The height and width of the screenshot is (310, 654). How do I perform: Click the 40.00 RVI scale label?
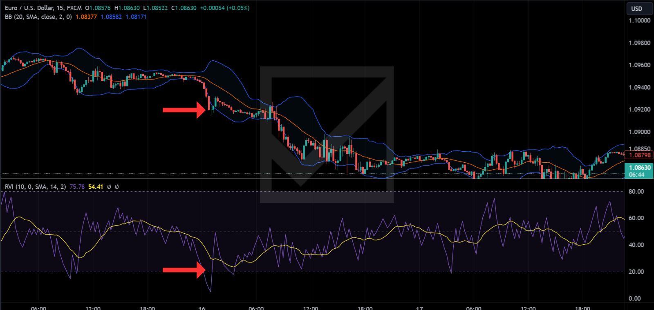point(636,245)
